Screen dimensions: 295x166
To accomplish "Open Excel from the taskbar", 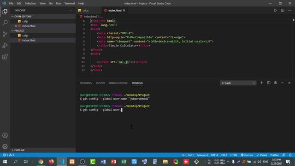I will (124, 162).
